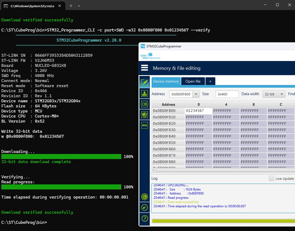Viewport: 295px width, 231px height.
Task: Click the column header C
Action: click(281, 104)
